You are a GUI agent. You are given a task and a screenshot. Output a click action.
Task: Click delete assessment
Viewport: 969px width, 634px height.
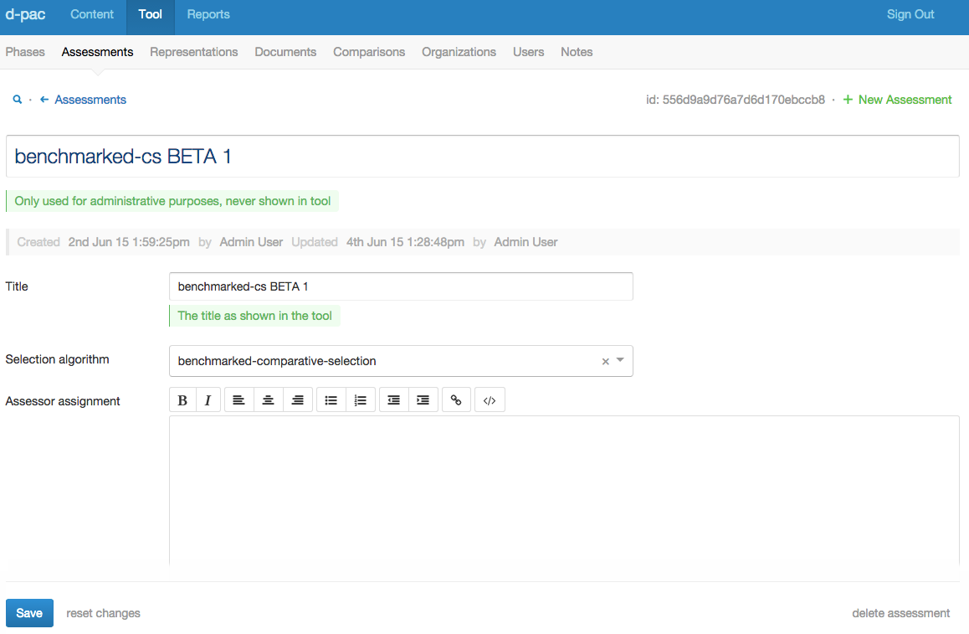900,613
